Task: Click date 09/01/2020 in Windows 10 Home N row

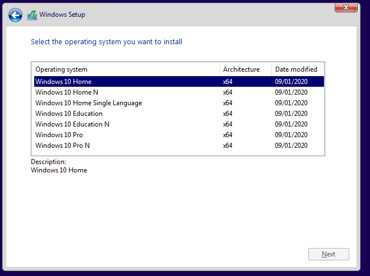Action: click(291, 92)
